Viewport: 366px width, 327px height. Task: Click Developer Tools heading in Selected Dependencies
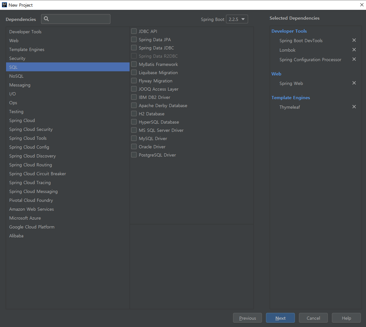coord(289,31)
